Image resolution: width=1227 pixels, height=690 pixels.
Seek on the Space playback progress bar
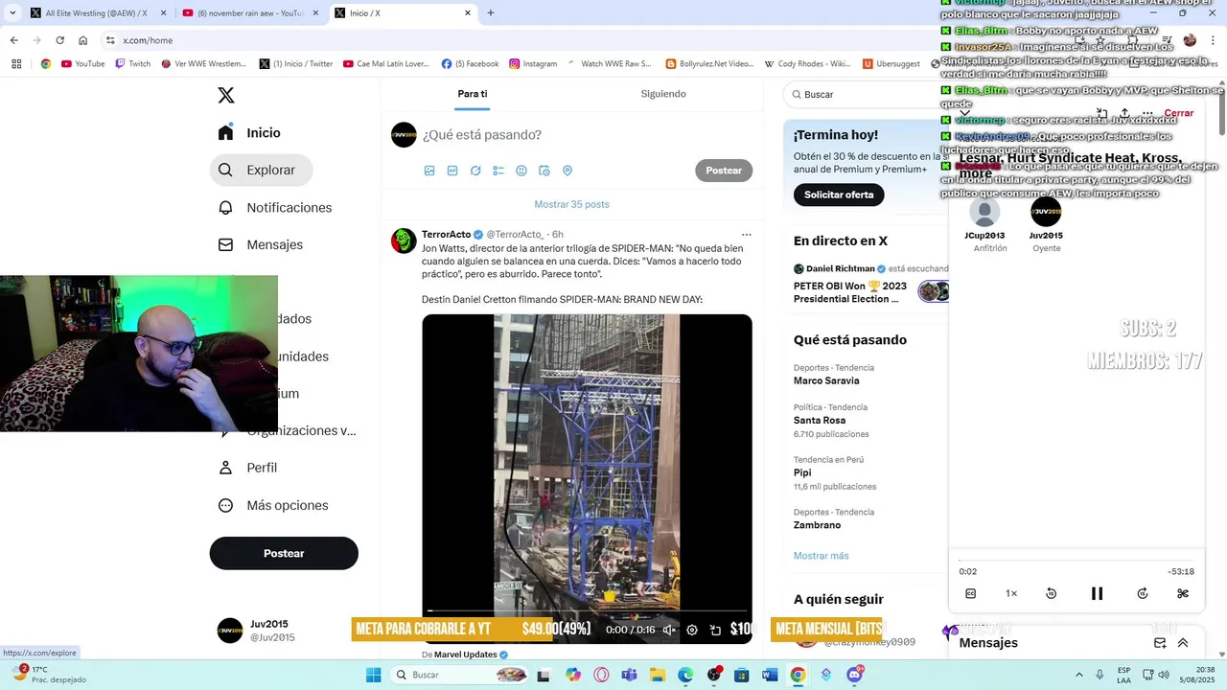click(1077, 561)
